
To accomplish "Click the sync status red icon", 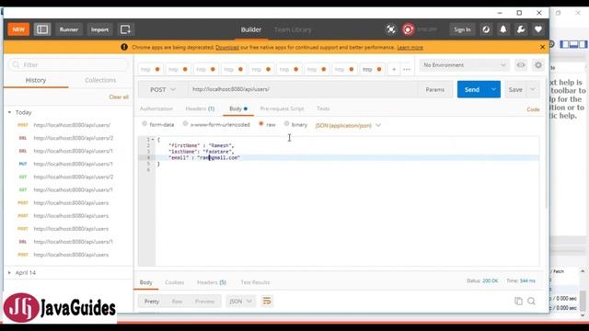I will 408,29.
